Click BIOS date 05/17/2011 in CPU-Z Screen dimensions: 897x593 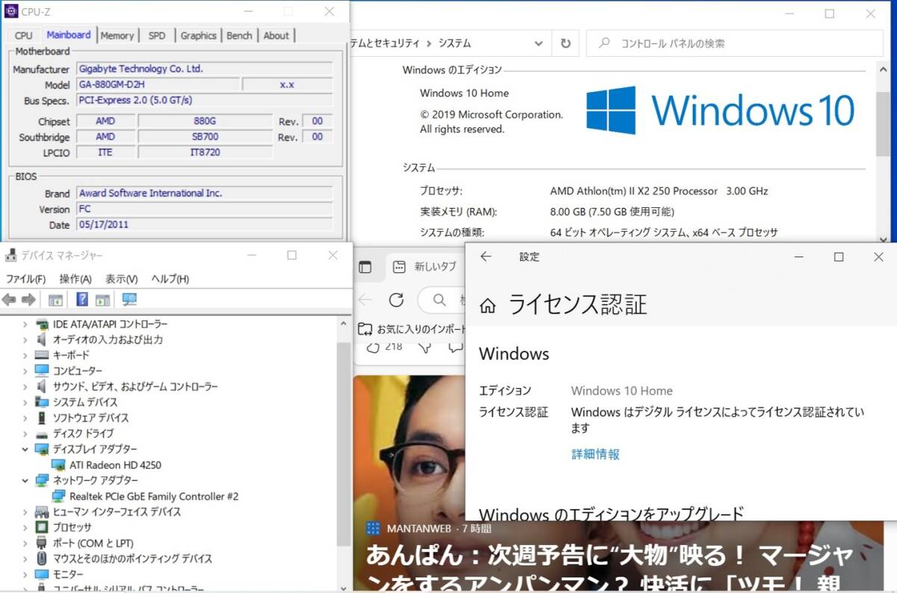tap(203, 224)
